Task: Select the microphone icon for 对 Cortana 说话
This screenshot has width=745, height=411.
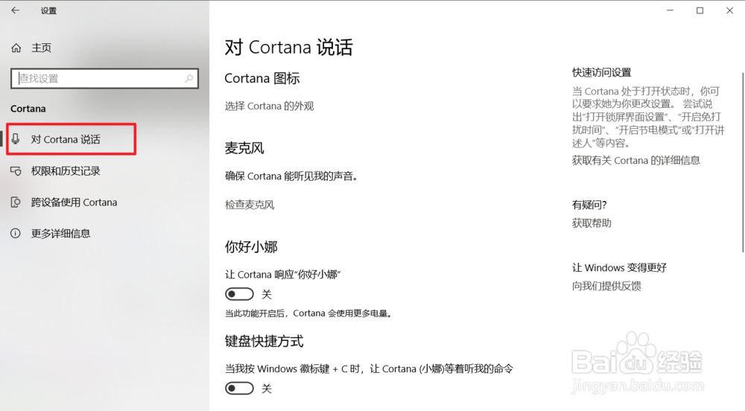Action: pyautogui.click(x=16, y=139)
